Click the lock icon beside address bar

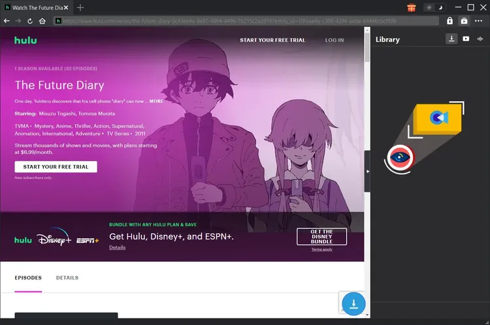(x=449, y=21)
